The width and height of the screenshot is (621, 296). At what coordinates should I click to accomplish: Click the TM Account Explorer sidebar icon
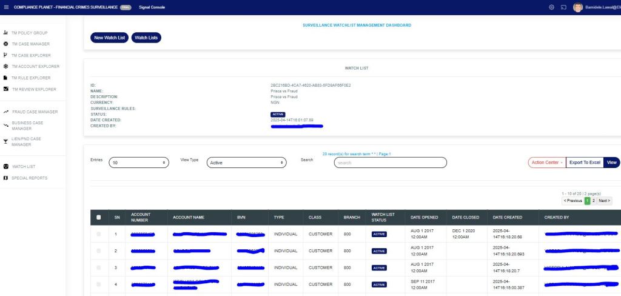(5, 67)
